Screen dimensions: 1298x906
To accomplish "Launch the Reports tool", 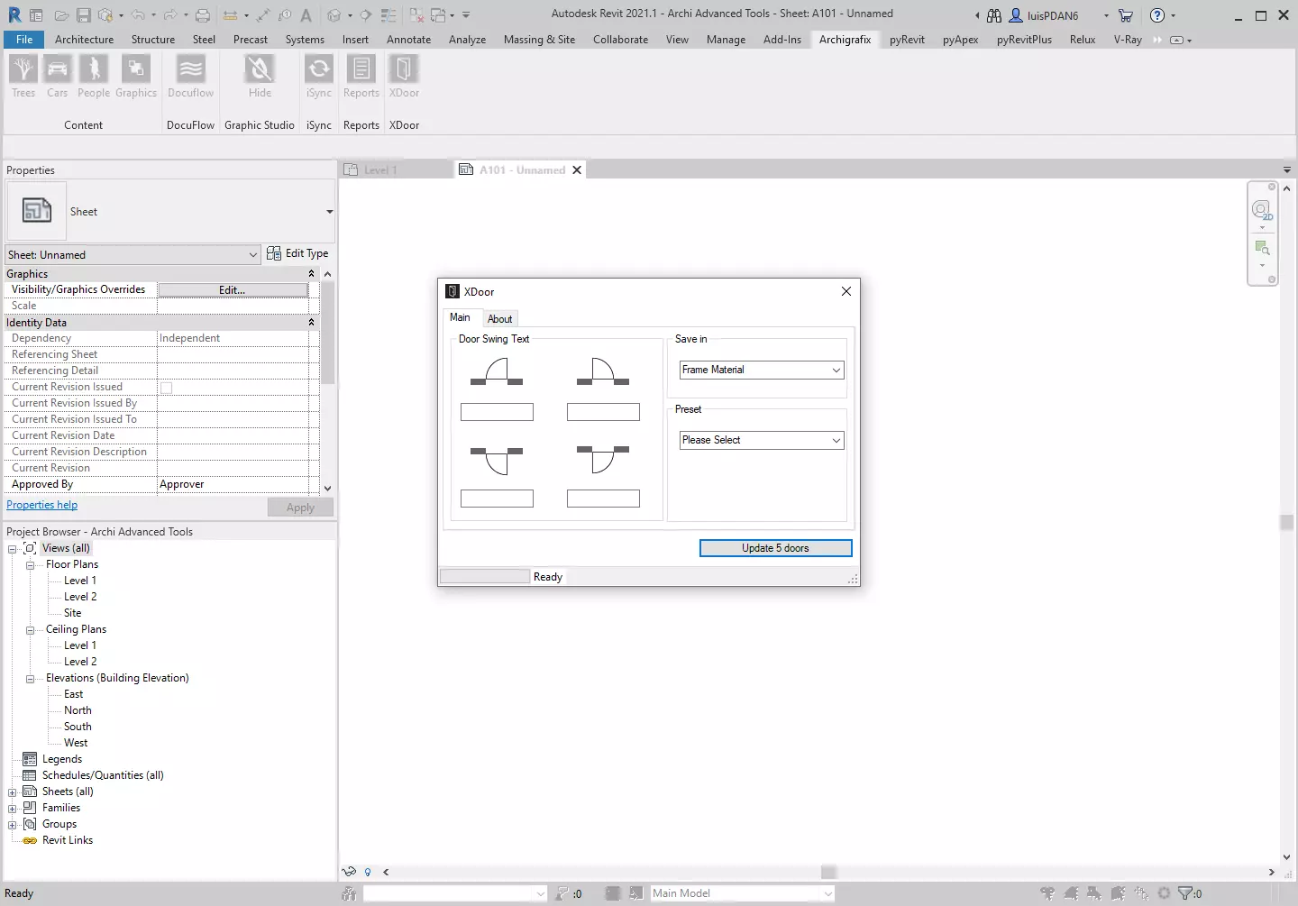I will click(361, 78).
